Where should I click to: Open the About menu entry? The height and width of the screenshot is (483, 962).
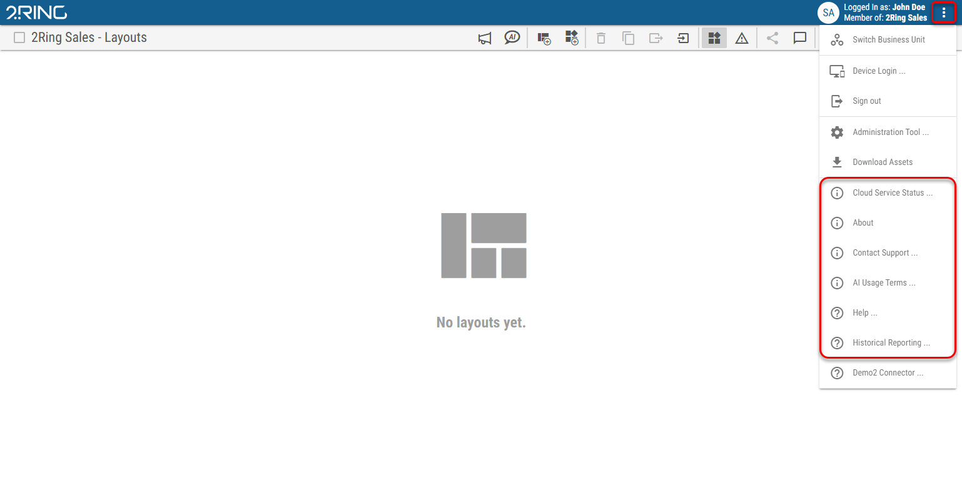point(863,222)
